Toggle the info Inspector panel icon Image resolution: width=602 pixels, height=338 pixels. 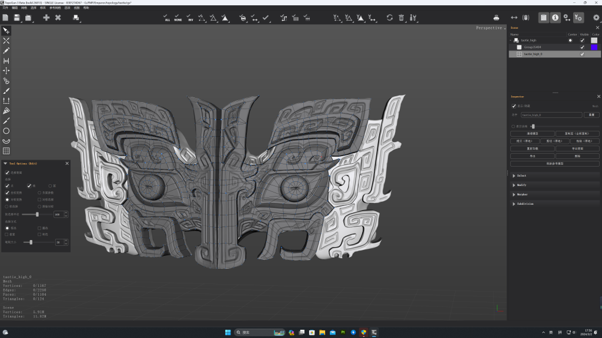(x=555, y=18)
